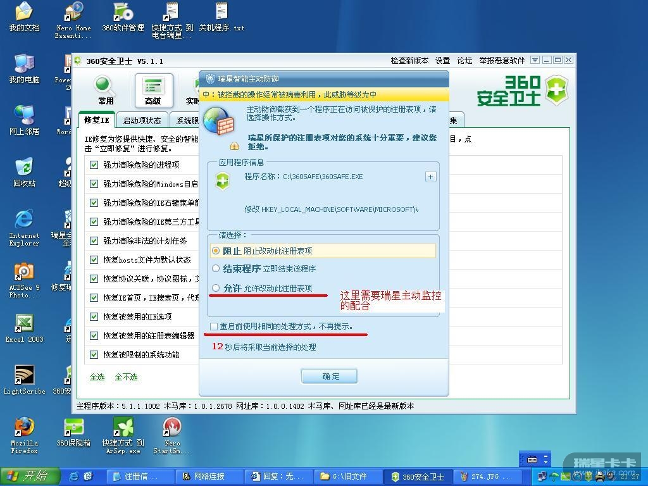Image resolution: width=648 pixels, height=486 pixels.
Task: Check 重启前使用相同的处理方式 checkbox
Action: [214, 327]
